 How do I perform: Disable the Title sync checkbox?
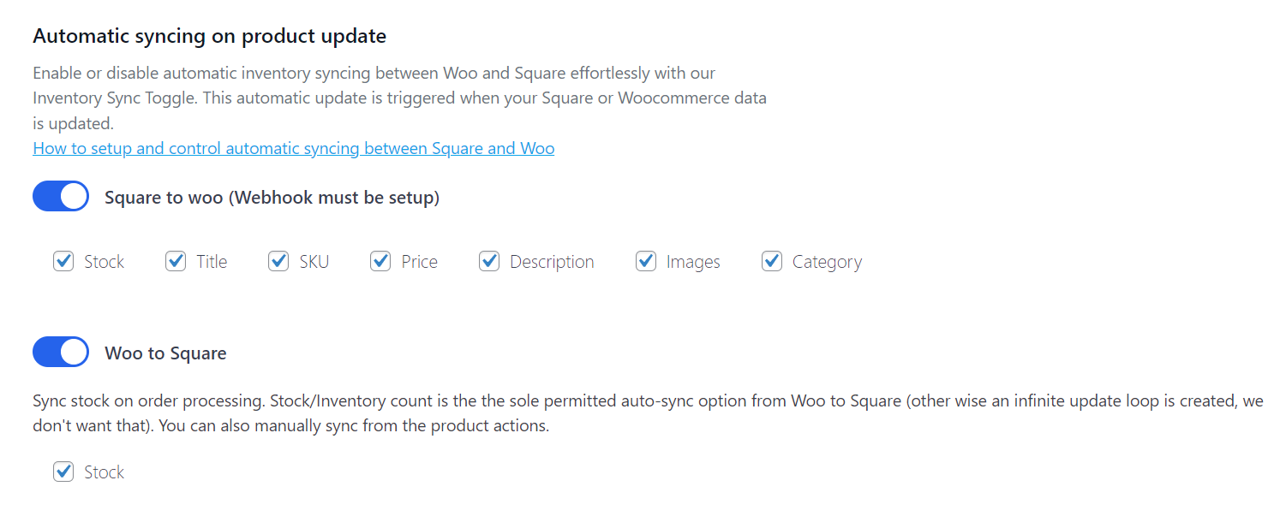pyautogui.click(x=176, y=261)
